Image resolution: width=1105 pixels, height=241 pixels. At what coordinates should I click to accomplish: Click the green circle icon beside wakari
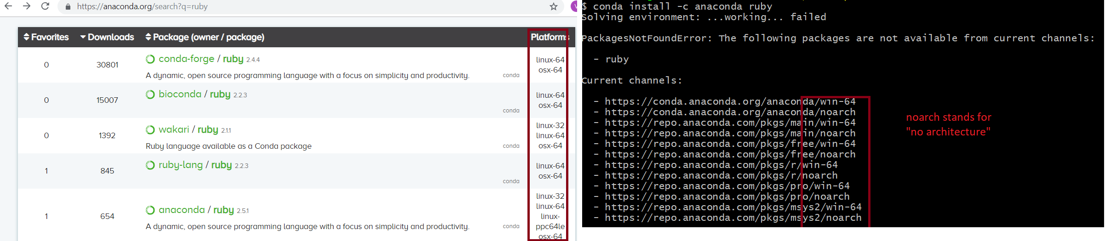pyautogui.click(x=150, y=130)
